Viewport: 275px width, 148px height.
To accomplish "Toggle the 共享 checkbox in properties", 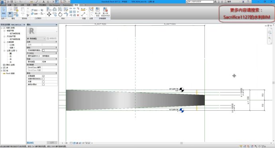I will click(x=43, y=82).
